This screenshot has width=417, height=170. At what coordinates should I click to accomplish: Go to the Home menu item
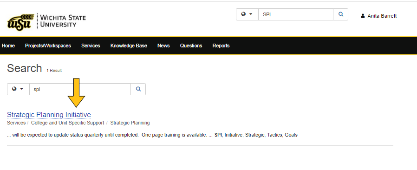[8, 46]
